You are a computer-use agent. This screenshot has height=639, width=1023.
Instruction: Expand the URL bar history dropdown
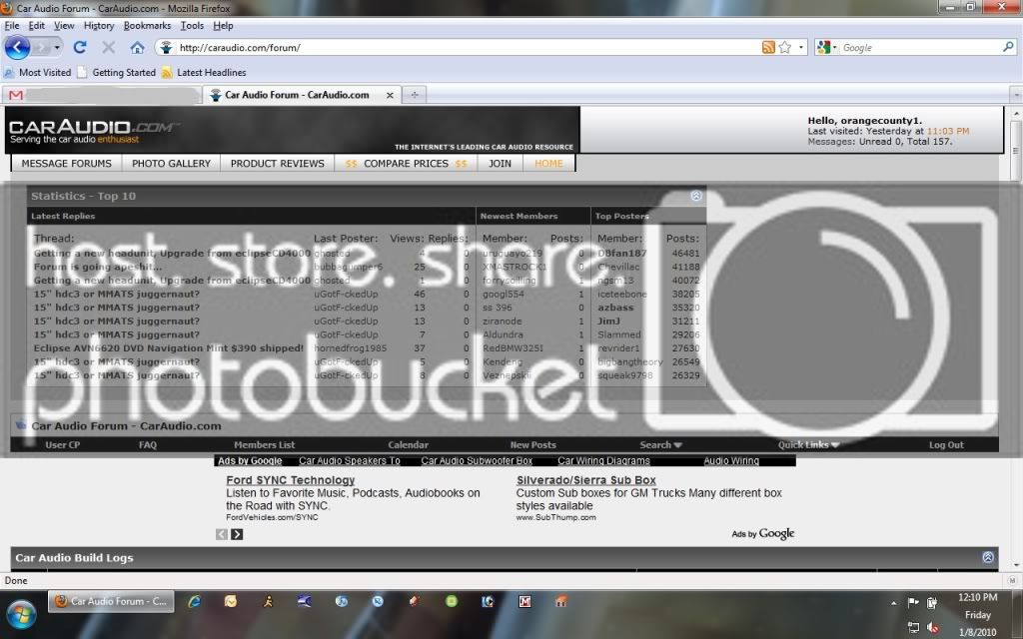[801, 48]
